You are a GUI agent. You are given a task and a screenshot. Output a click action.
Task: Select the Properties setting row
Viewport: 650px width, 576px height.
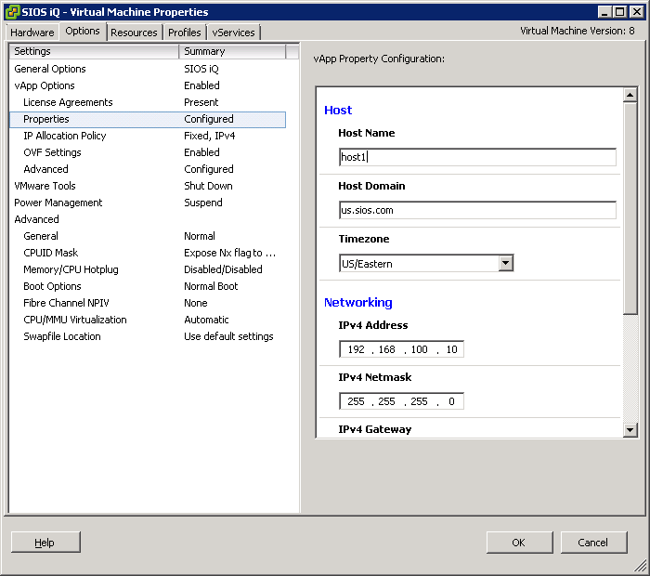pos(148,120)
